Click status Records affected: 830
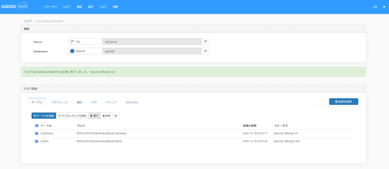The width and height of the screenshot is (389, 169). click(287, 141)
